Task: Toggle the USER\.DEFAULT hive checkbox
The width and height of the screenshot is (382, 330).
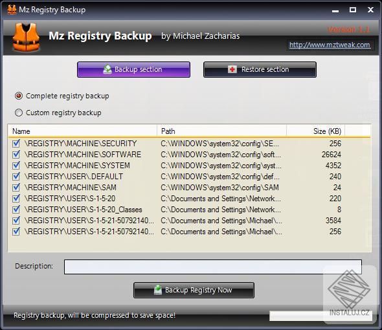Action: 16,177
